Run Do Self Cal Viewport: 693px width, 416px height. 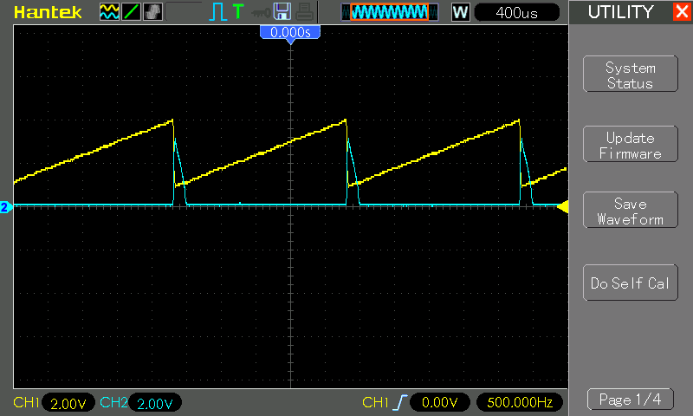click(631, 283)
